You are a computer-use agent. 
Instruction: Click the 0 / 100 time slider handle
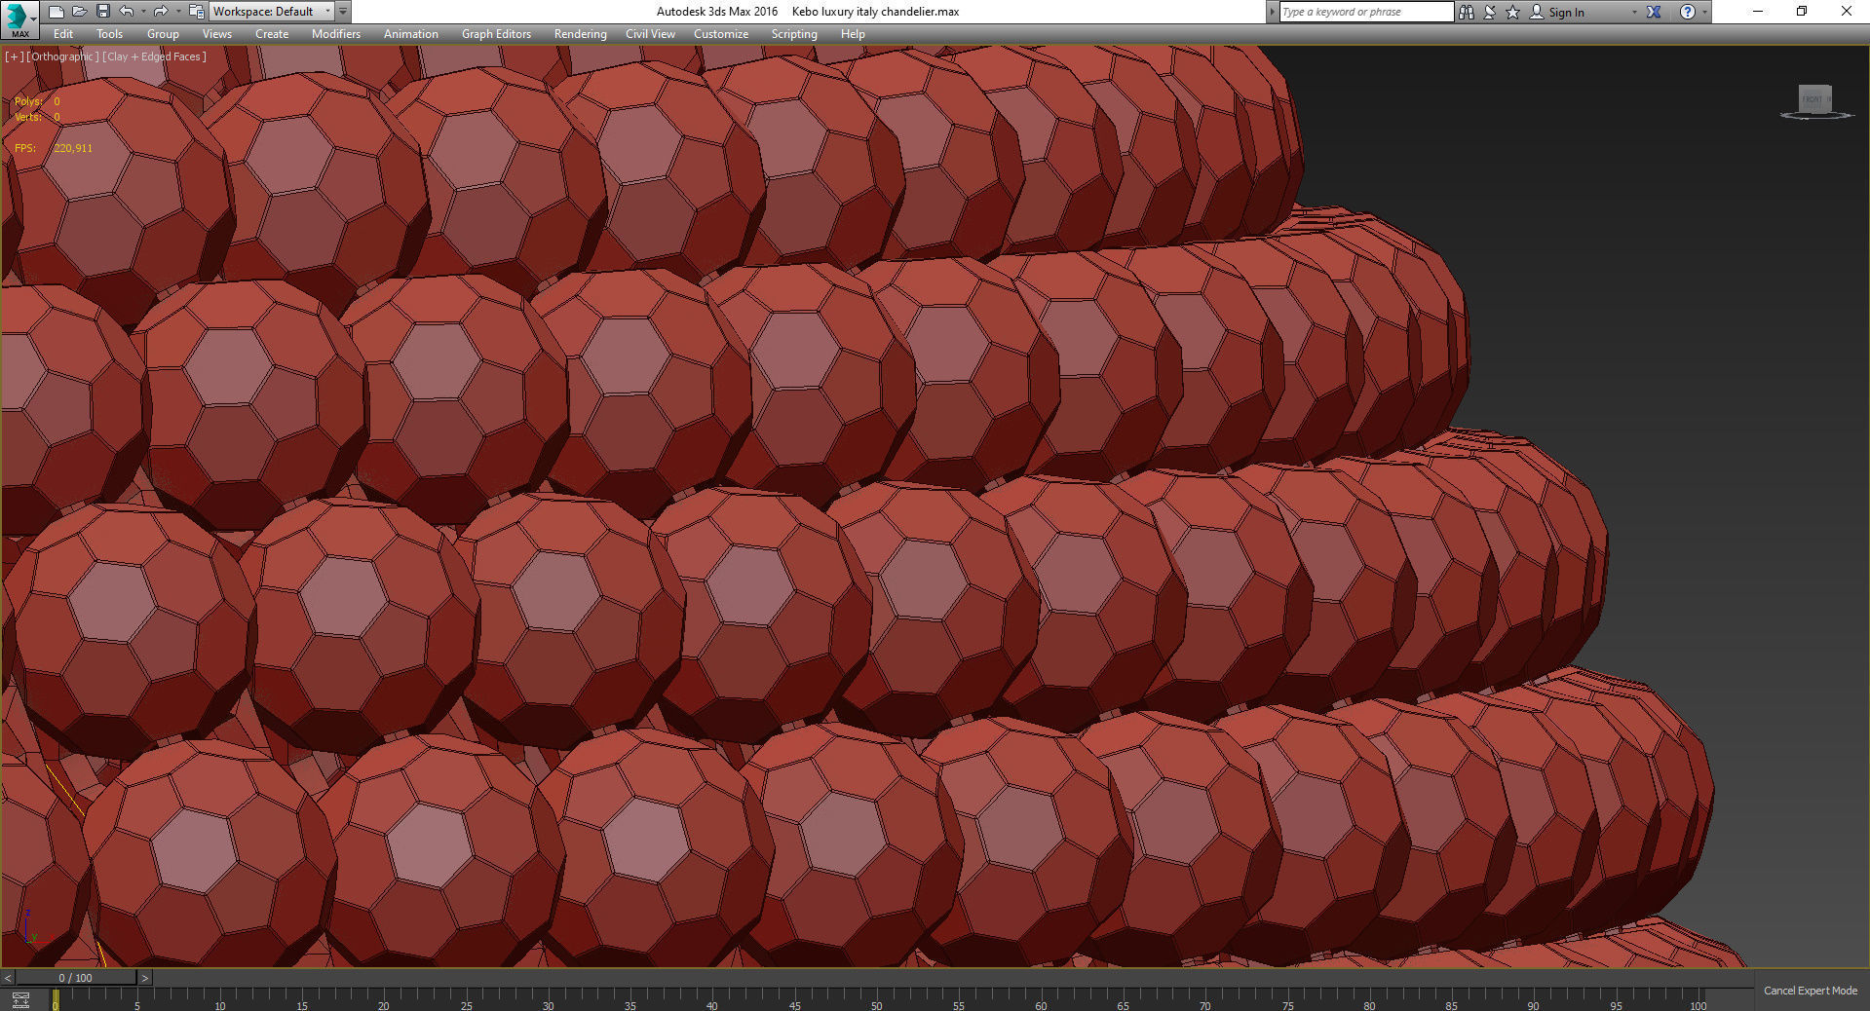tap(76, 978)
